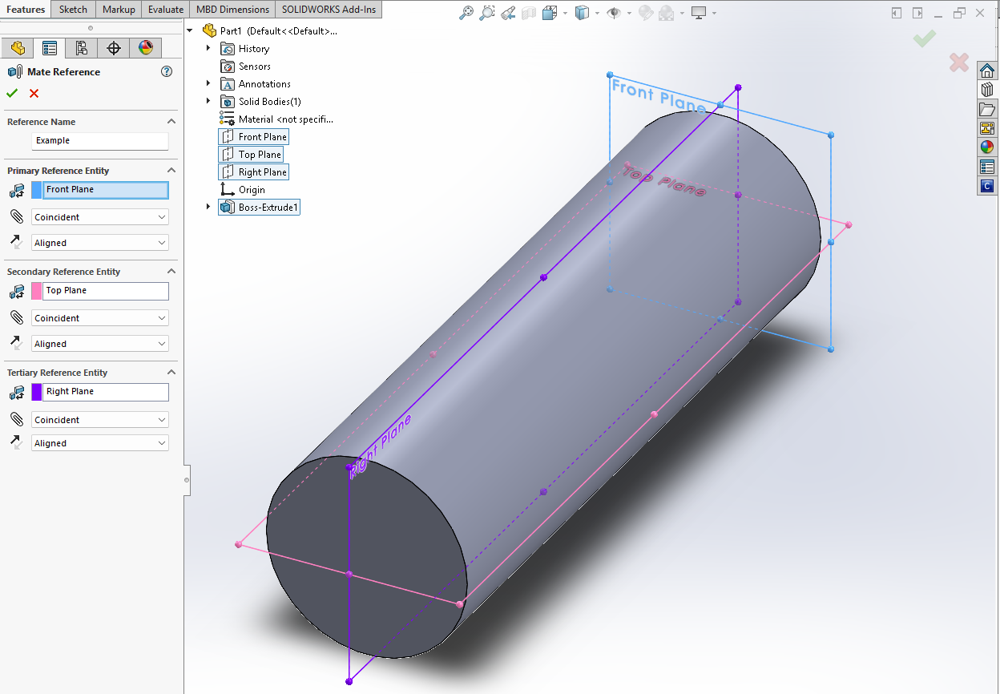The height and width of the screenshot is (694, 1000).
Task: Open File Explorer folder icon in task pane
Action: point(987,109)
